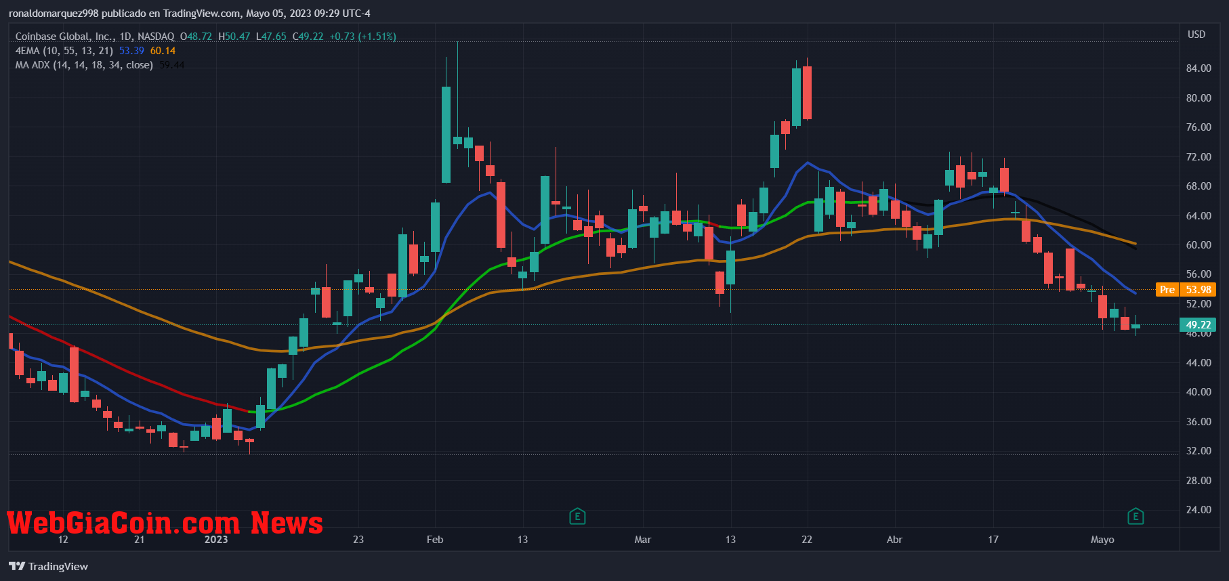The width and height of the screenshot is (1229, 581).
Task: Click the 72.00 price axis label
Action: [1199, 156]
